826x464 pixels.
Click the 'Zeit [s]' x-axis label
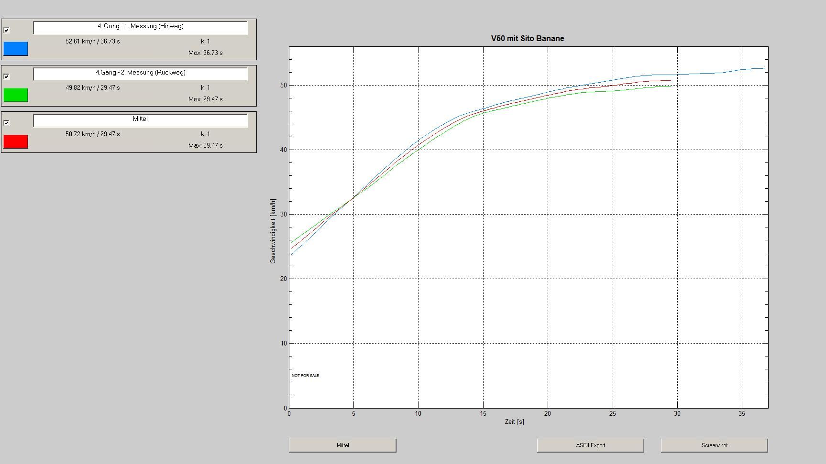point(514,422)
